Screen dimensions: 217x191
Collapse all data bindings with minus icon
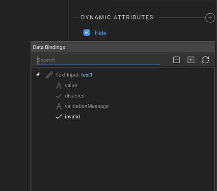click(176, 60)
